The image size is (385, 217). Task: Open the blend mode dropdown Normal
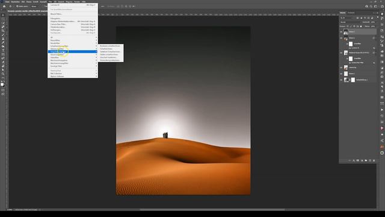(351, 22)
